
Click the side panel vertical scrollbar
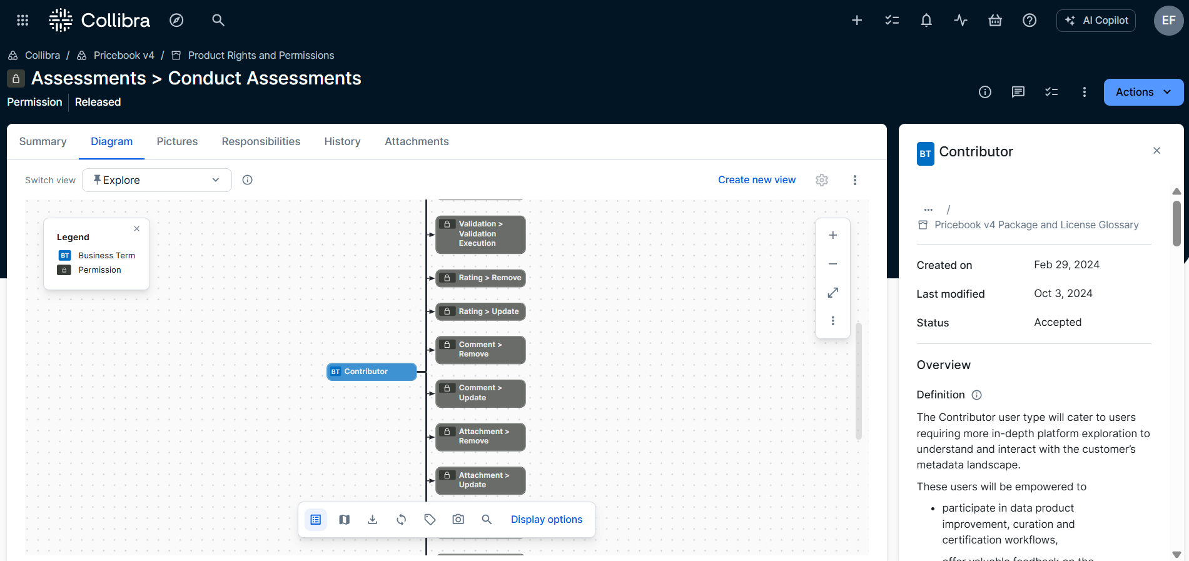pos(1176,223)
